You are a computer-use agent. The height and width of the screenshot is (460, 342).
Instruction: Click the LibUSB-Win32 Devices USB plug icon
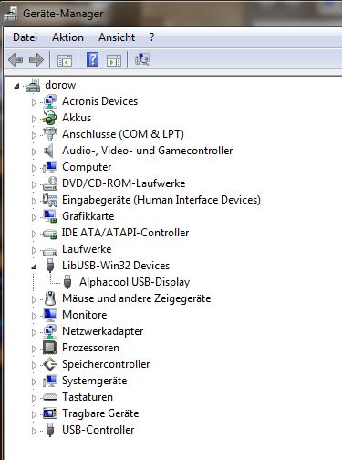coord(50,266)
